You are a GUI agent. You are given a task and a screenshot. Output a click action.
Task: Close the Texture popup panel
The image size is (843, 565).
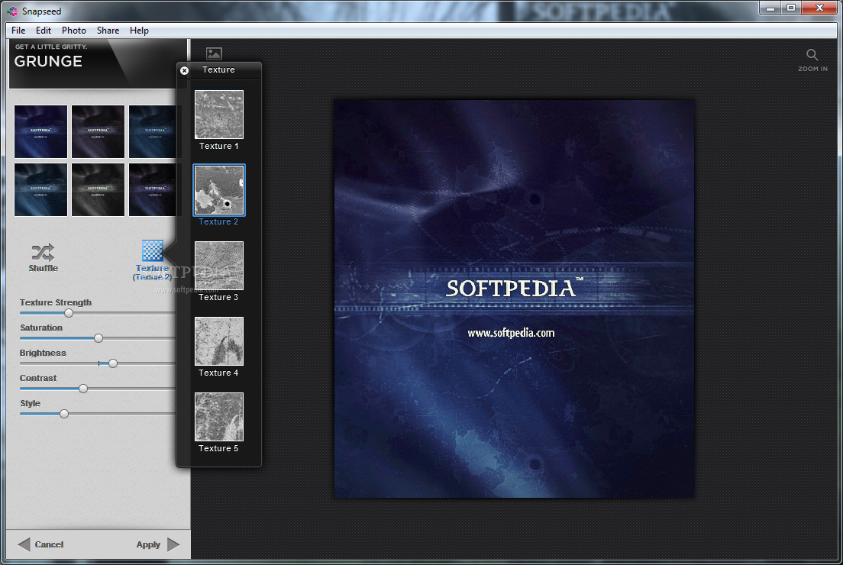185,70
